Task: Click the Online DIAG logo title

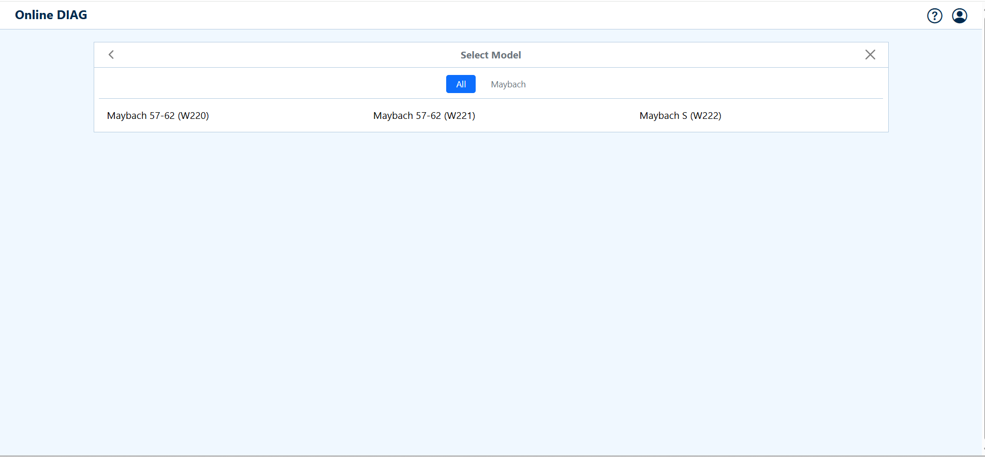Action: [x=51, y=15]
